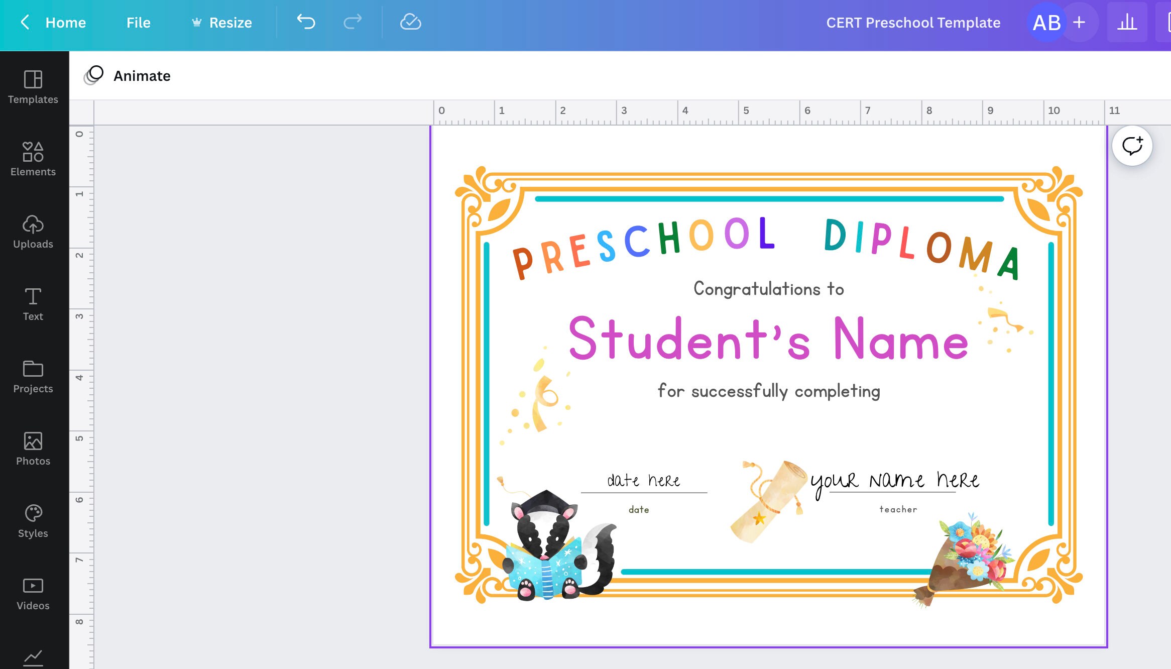
Task: Undo the last action
Action: click(x=306, y=22)
